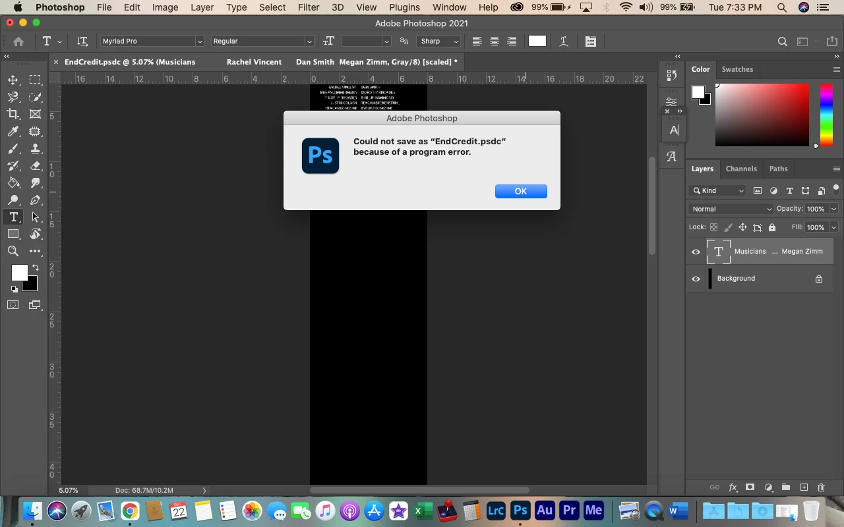Open the Regular font style dropdown
The width and height of the screenshot is (844, 527).
pos(309,41)
